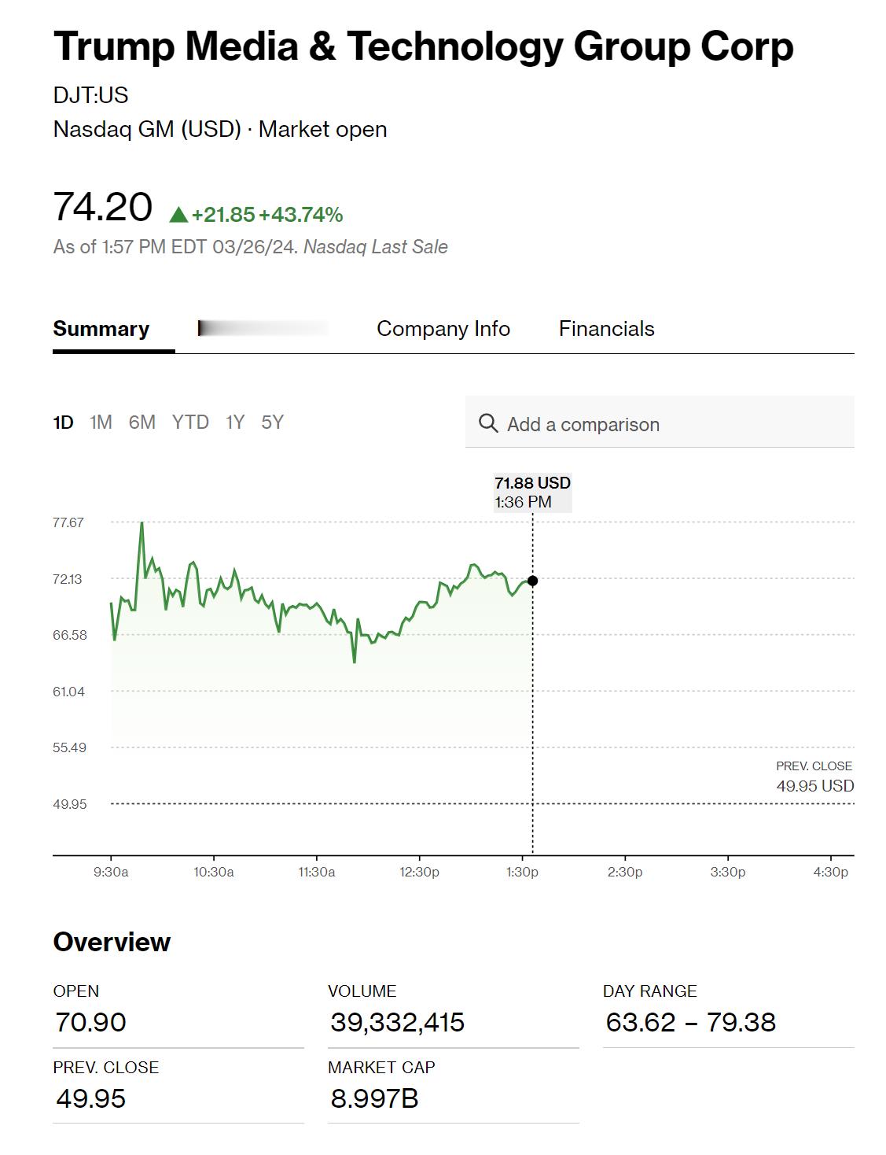Click the 61.04 y-axis label
The height and width of the screenshot is (1155, 886).
(x=69, y=692)
